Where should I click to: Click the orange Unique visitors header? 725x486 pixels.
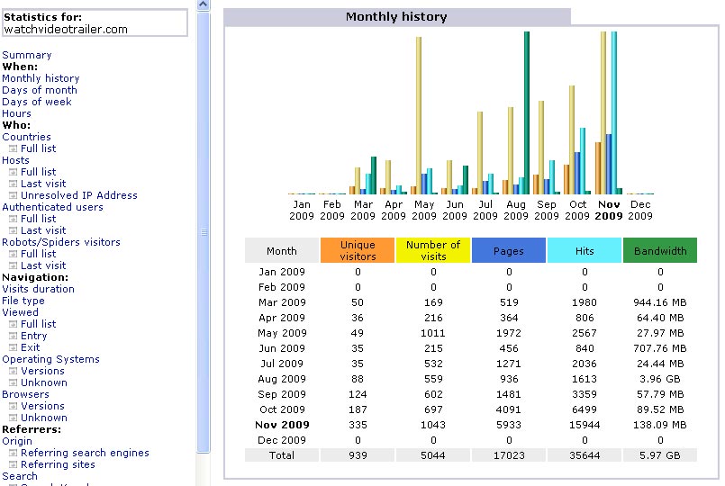point(358,250)
